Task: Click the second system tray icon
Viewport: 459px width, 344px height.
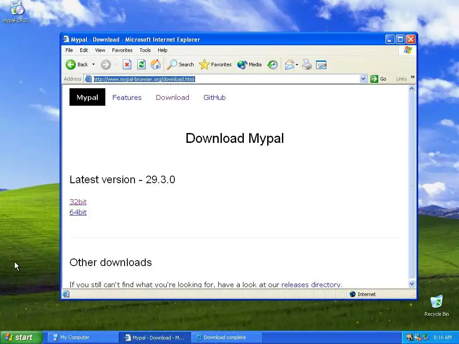Action: (x=417, y=337)
